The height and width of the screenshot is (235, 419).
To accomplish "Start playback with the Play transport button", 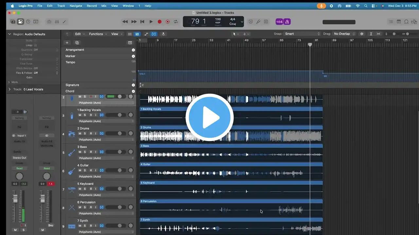I will pyautogui.click(x=151, y=22).
